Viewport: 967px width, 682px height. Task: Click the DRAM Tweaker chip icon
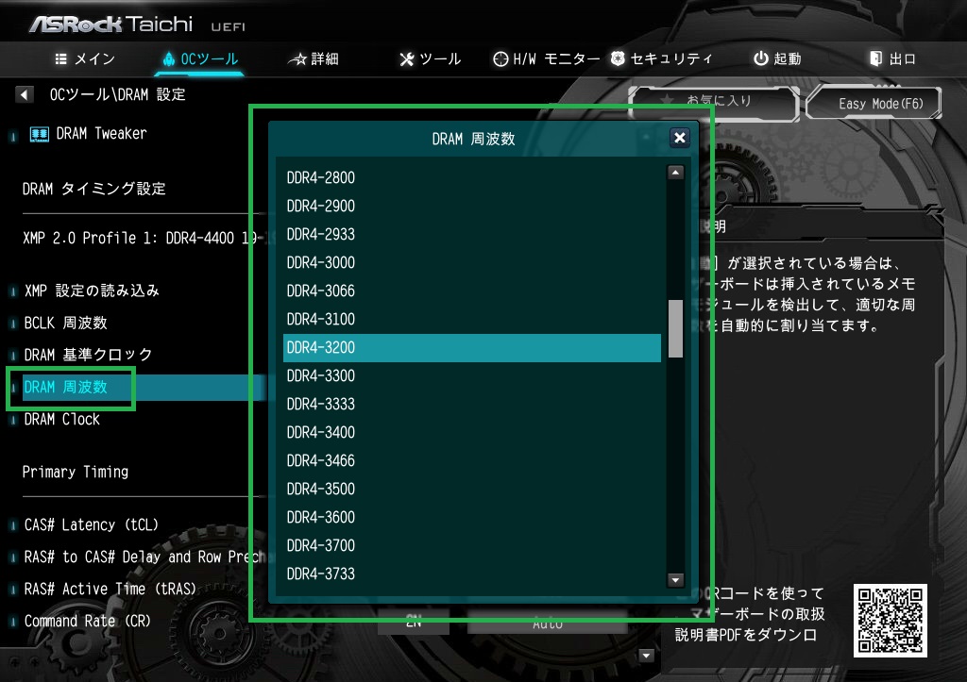click(40, 134)
